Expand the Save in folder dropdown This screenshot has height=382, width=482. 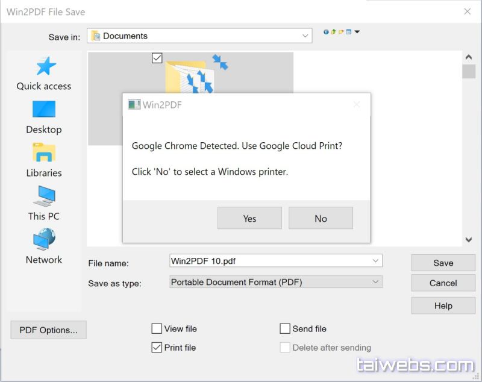305,36
